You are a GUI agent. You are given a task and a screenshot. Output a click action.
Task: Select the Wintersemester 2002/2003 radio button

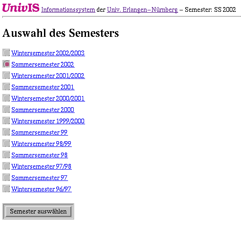pos(6,52)
